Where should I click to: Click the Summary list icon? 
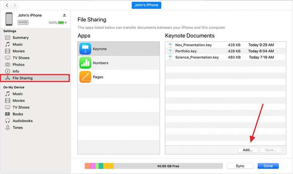pos(7,38)
